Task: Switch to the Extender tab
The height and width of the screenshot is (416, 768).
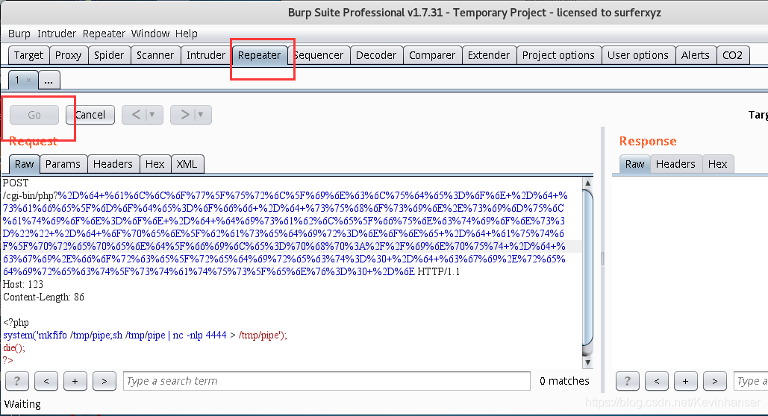Action: [x=489, y=55]
